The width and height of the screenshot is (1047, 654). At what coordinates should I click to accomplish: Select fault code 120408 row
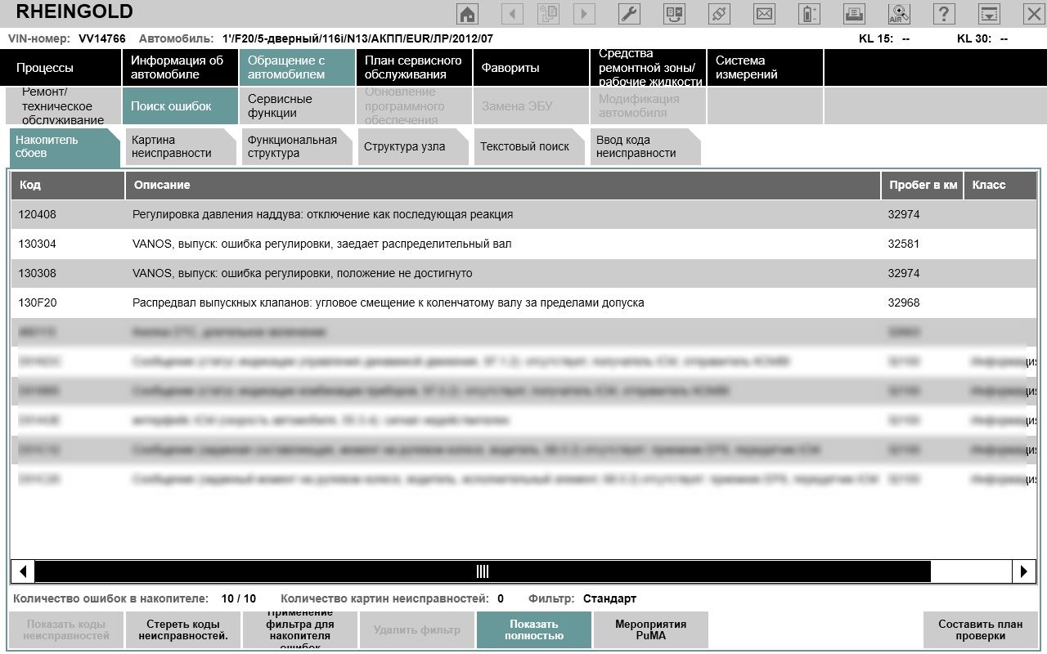point(523,214)
